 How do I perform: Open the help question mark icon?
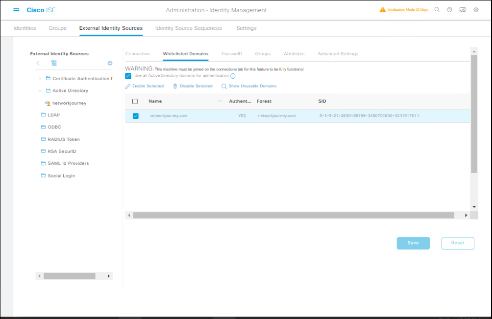449,10
